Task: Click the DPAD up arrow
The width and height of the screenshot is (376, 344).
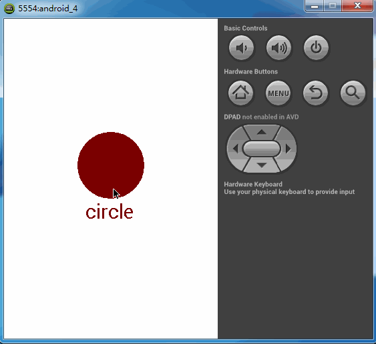Action: click(x=262, y=132)
